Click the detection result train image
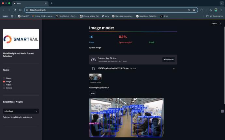 point(127,118)
